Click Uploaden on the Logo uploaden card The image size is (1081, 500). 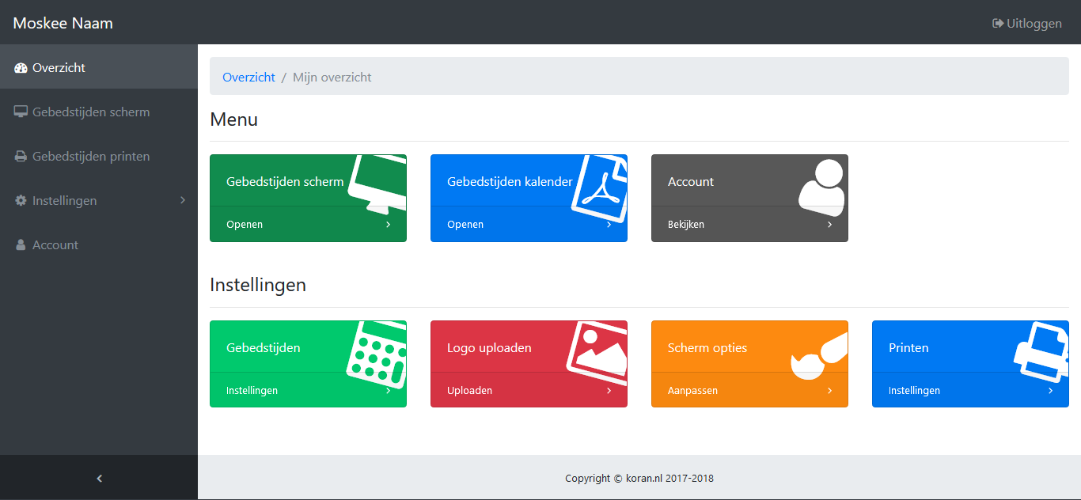[469, 391]
